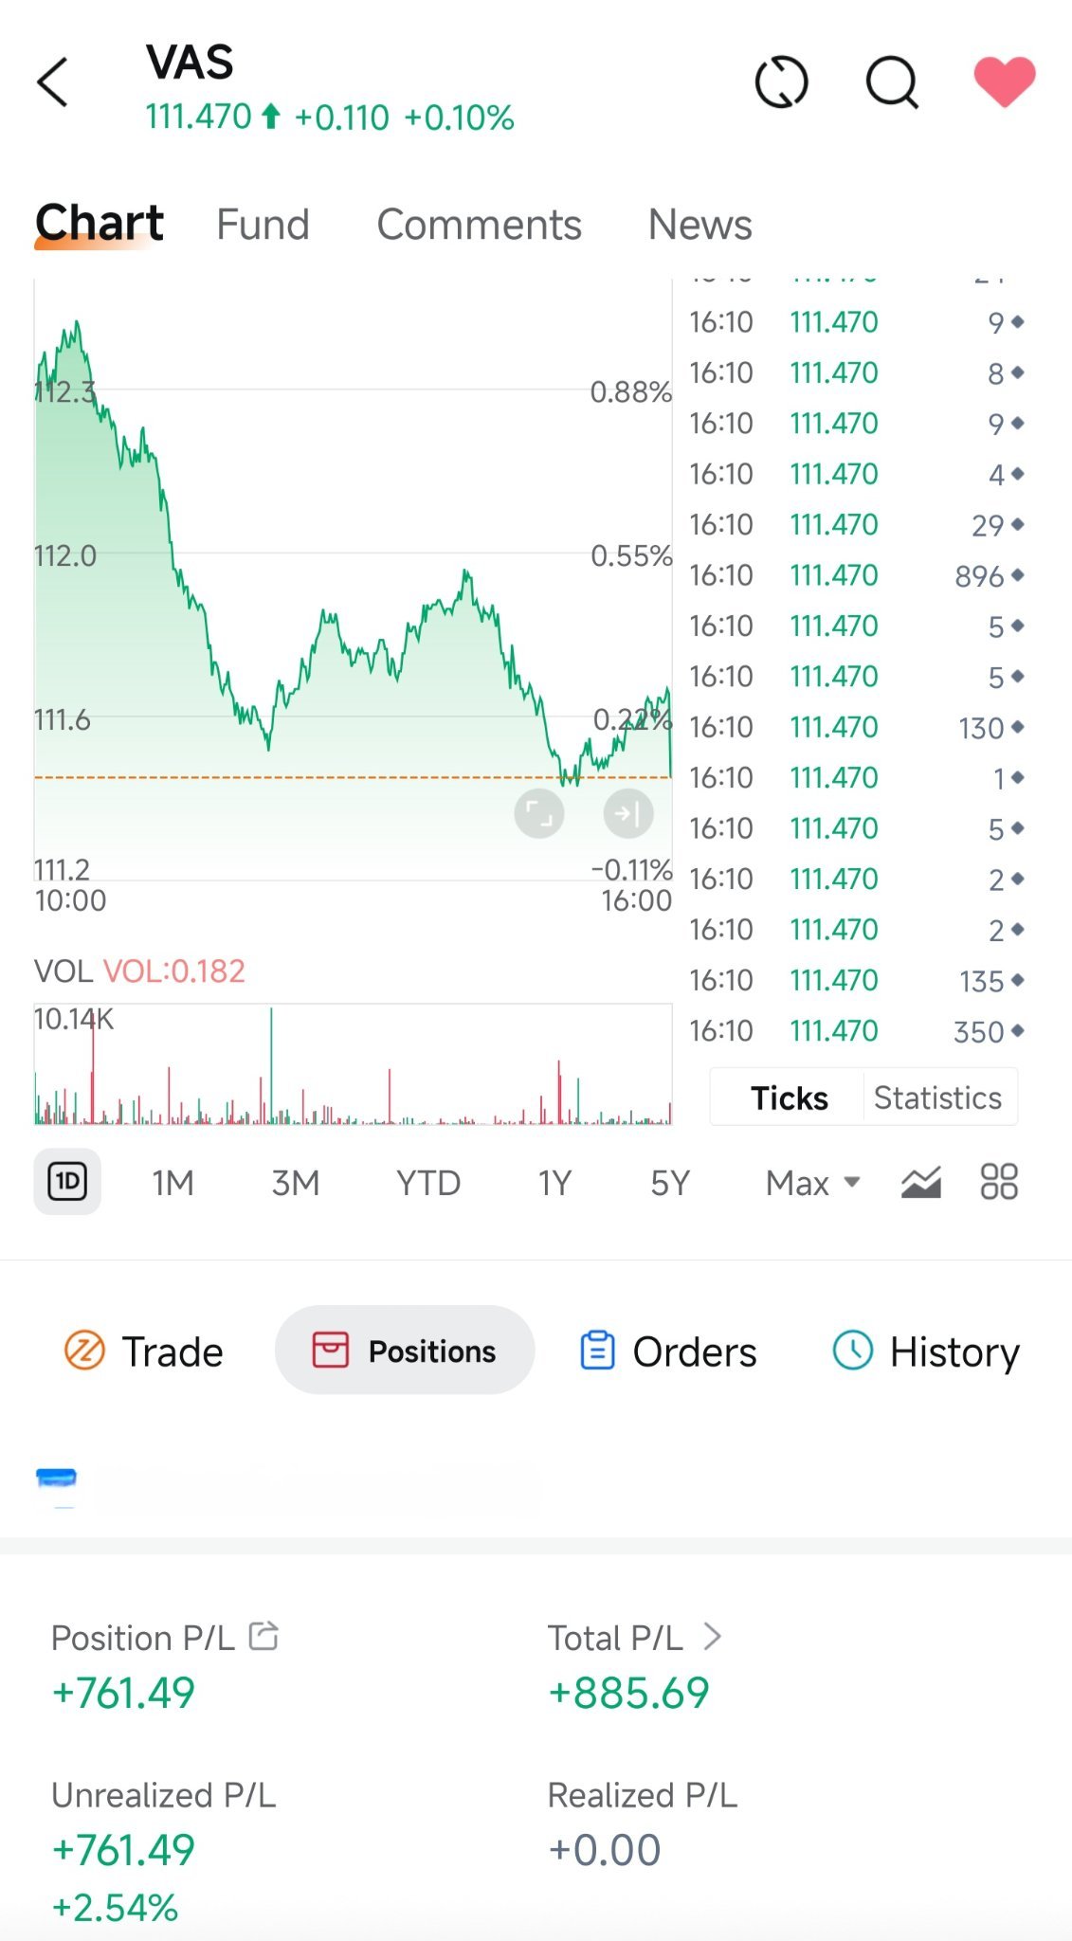Tap the share icon next to Position P/L

263,1636
